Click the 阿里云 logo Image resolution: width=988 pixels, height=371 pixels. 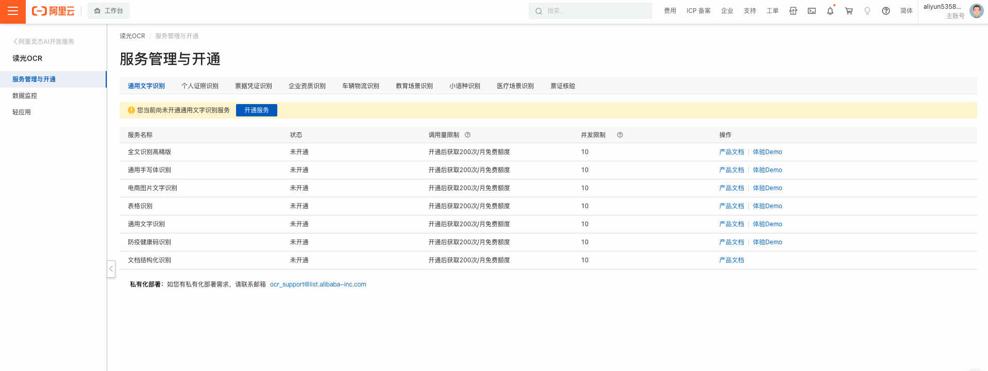53,11
